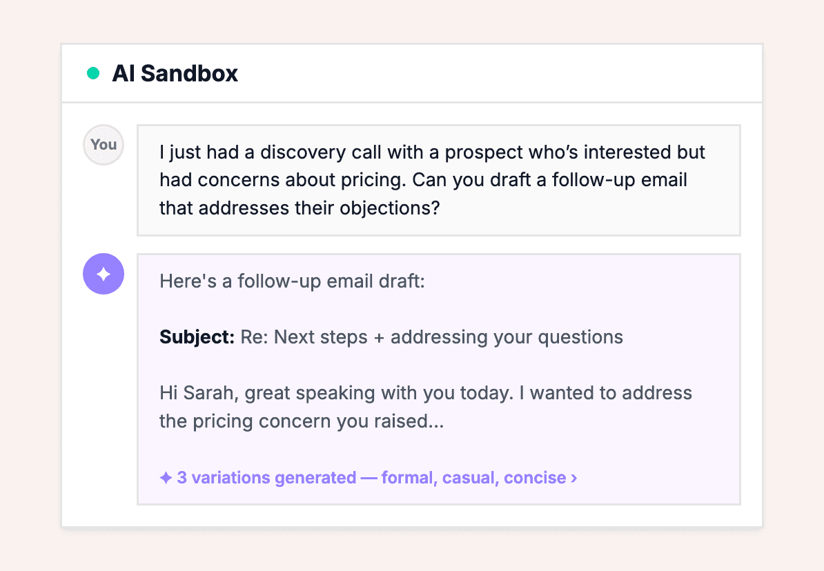Pick "casual" in the variations line

pos(469,478)
